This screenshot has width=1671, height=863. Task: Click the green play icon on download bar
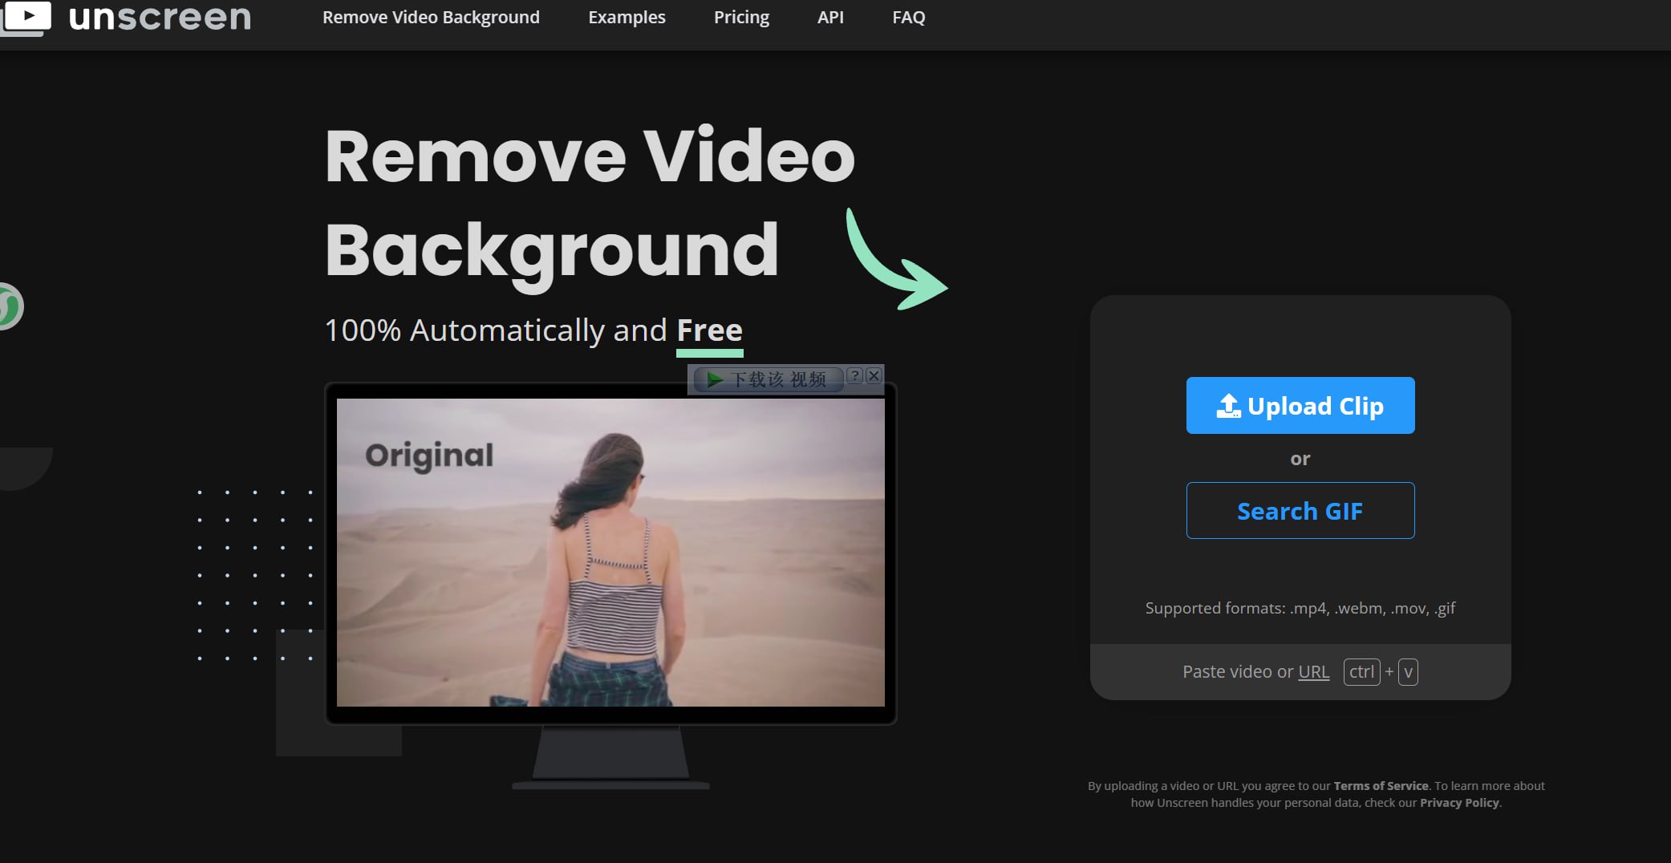715,379
